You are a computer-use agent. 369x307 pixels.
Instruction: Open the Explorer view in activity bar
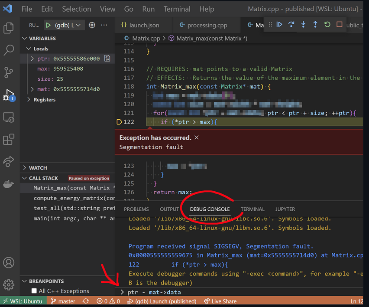coord(9,28)
